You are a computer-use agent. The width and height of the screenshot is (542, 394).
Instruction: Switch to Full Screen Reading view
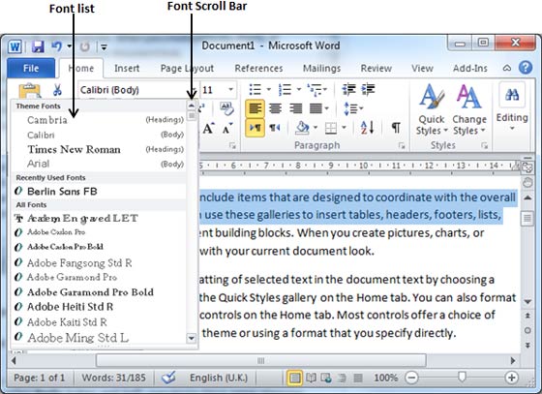point(311,378)
